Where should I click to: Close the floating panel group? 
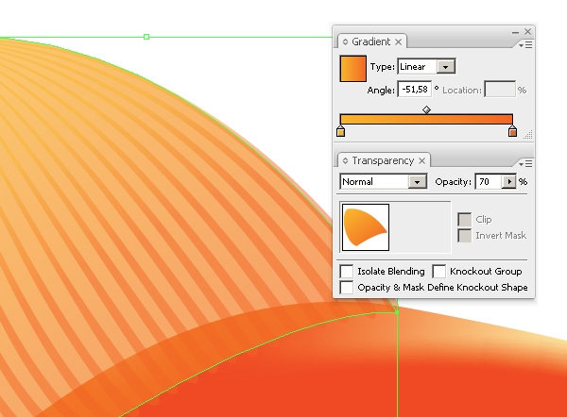527,32
